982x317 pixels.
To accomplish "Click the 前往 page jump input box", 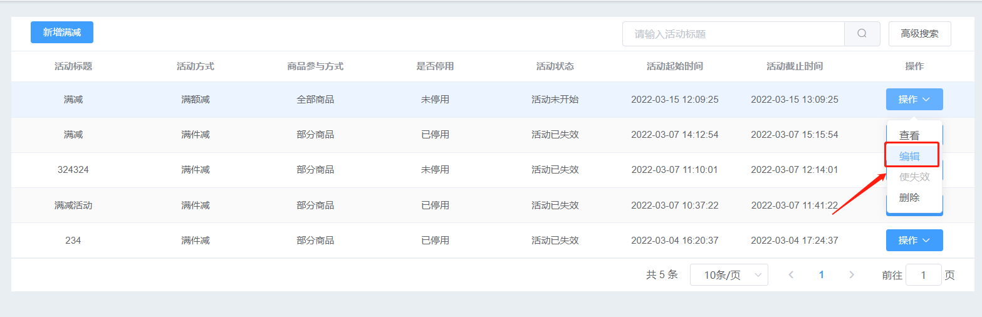I will tap(923, 274).
